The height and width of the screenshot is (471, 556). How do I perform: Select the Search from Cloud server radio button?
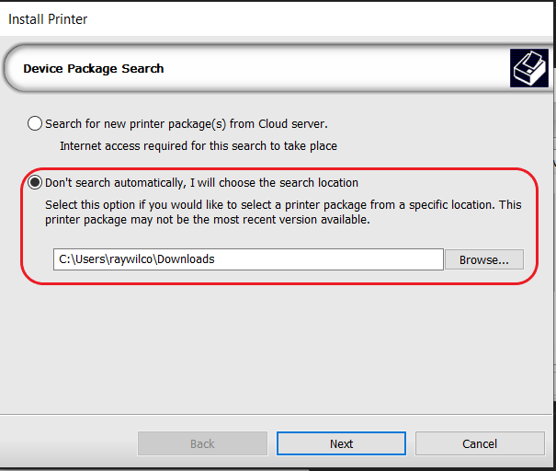pyautogui.click(x=35, y=123)
